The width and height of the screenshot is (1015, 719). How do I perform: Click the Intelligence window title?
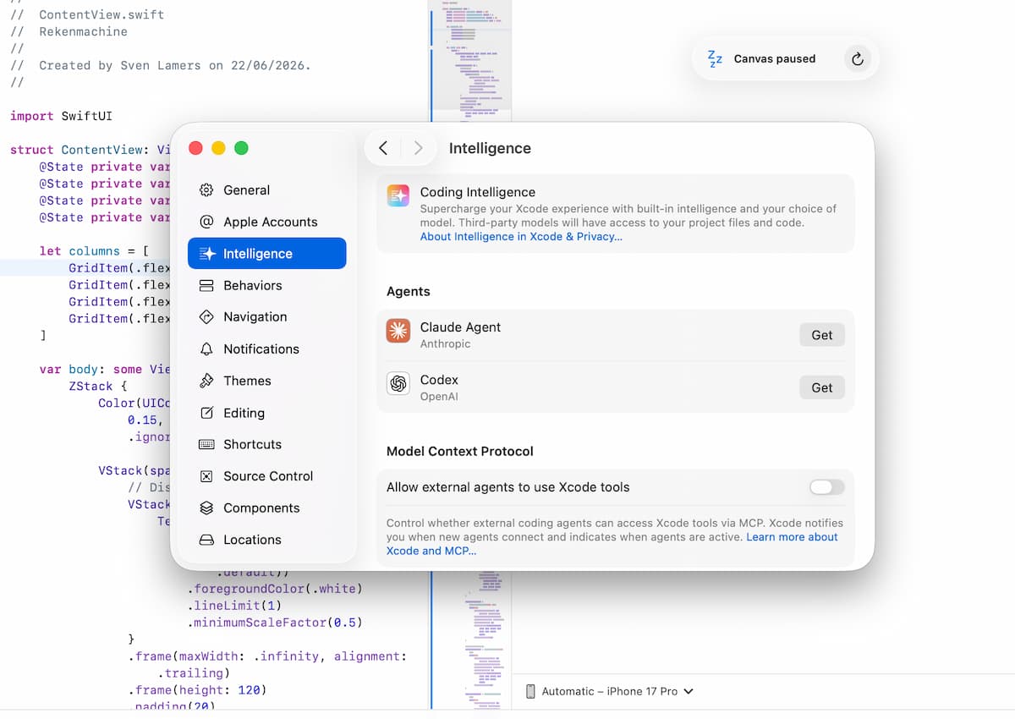[x=490, y=148]
